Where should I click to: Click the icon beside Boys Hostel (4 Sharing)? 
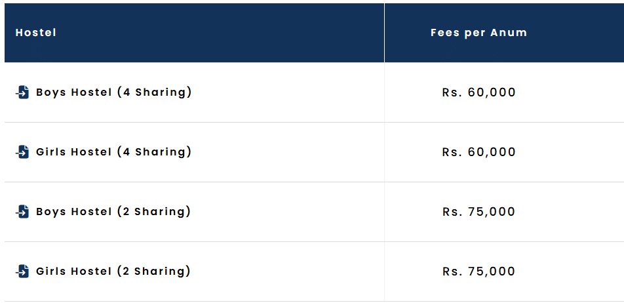pos(22,92)
